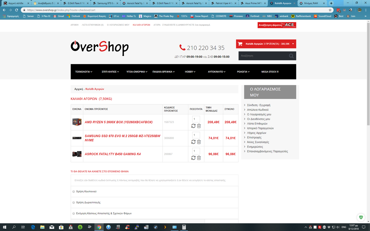Open AMD RYZEN 5 2600X BOX product link
Viewport: 370px width, 231px height.
coord(119,122)
